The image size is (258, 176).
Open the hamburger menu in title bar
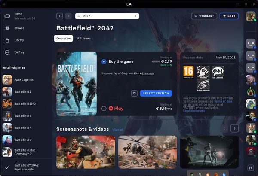4,4
